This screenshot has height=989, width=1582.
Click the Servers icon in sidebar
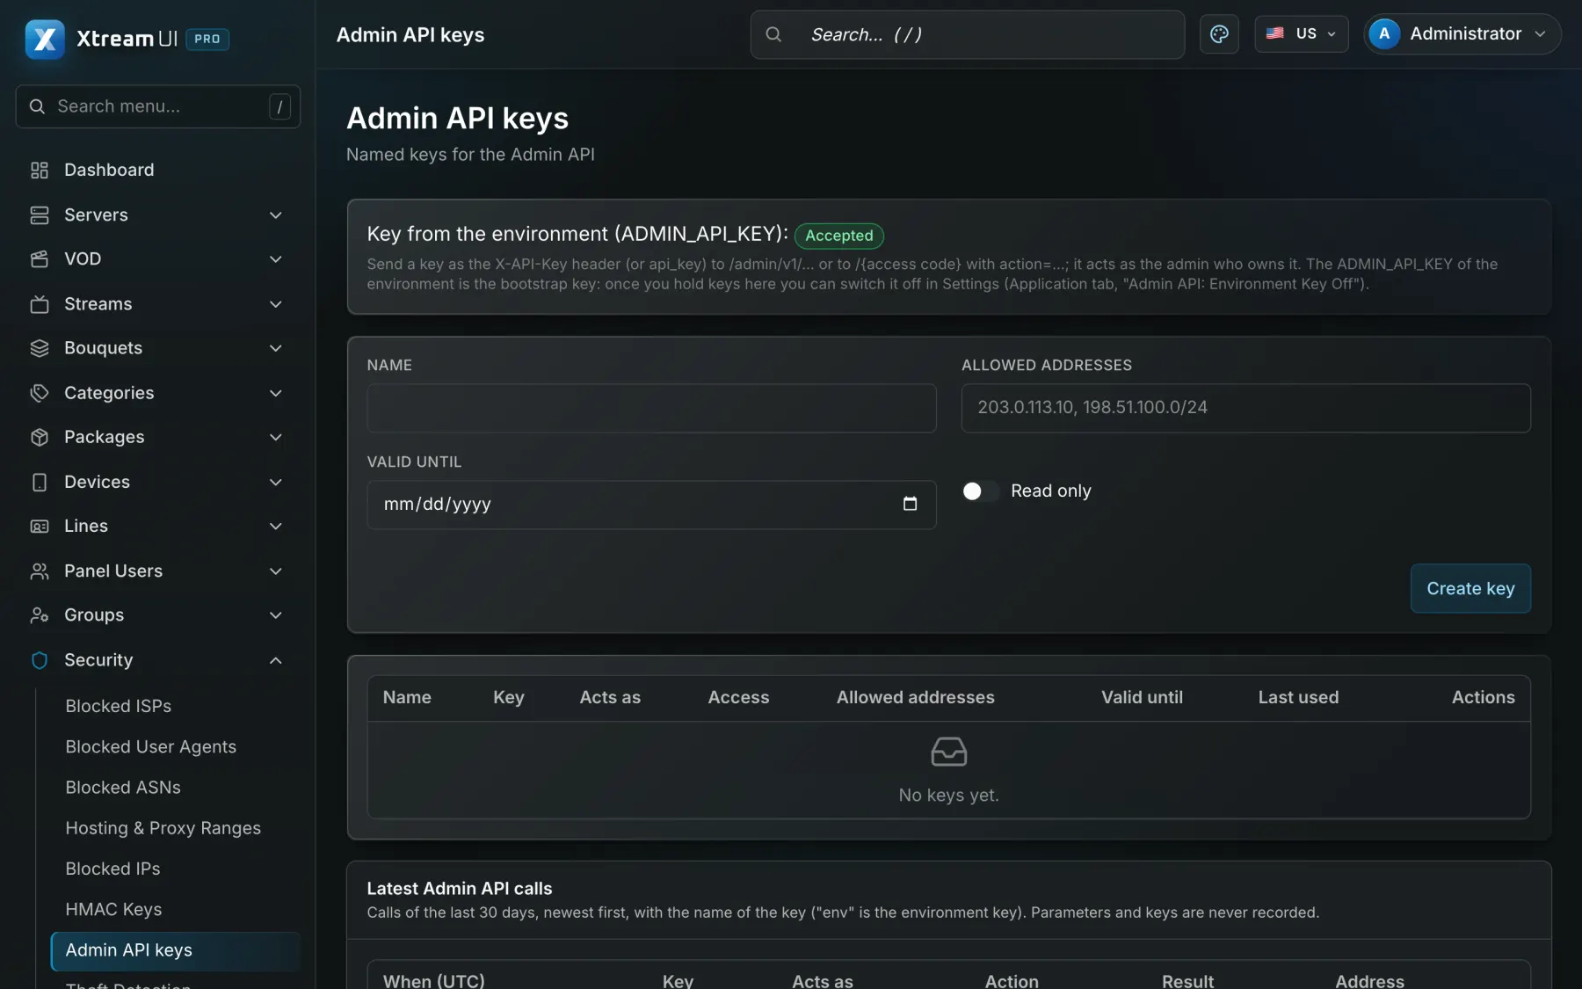[x=40, y=215]
